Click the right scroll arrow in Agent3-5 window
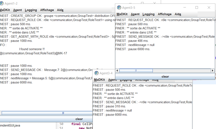Image resolution: width=216 pixels, height=129 pixels. tap(212, 71)
